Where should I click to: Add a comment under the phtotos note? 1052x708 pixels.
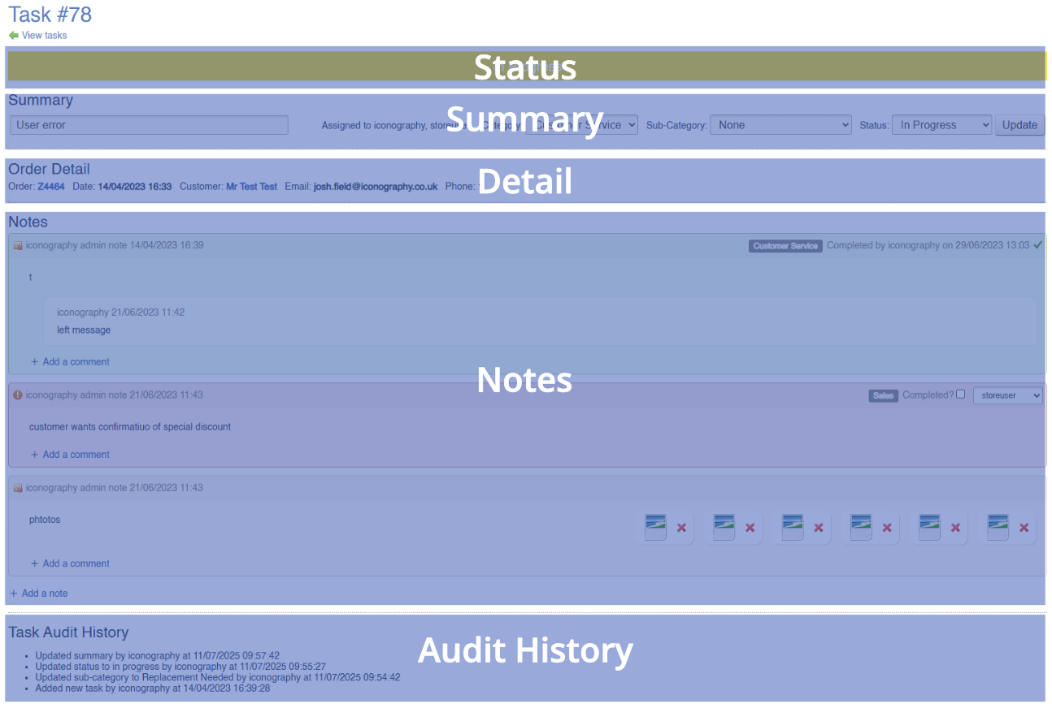point(76,563)
